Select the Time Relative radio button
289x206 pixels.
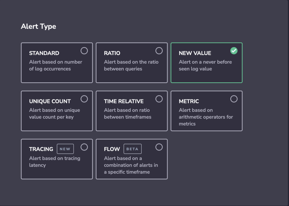pos(159,99)
